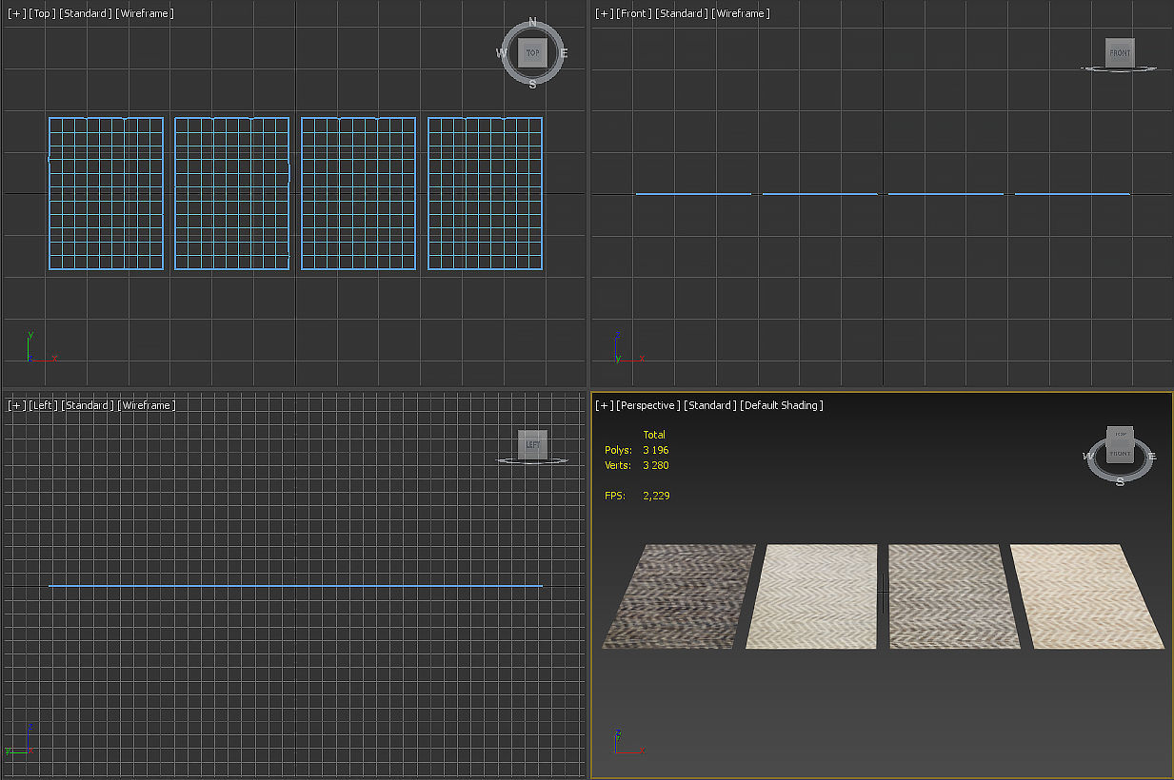
Task: Open the [Perspective] point-of-view viewport menu
Action: 648,405
